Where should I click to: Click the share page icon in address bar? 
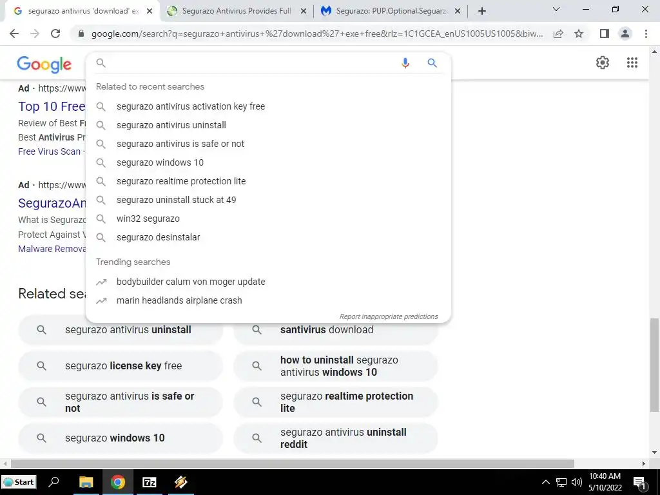(558, 34)
